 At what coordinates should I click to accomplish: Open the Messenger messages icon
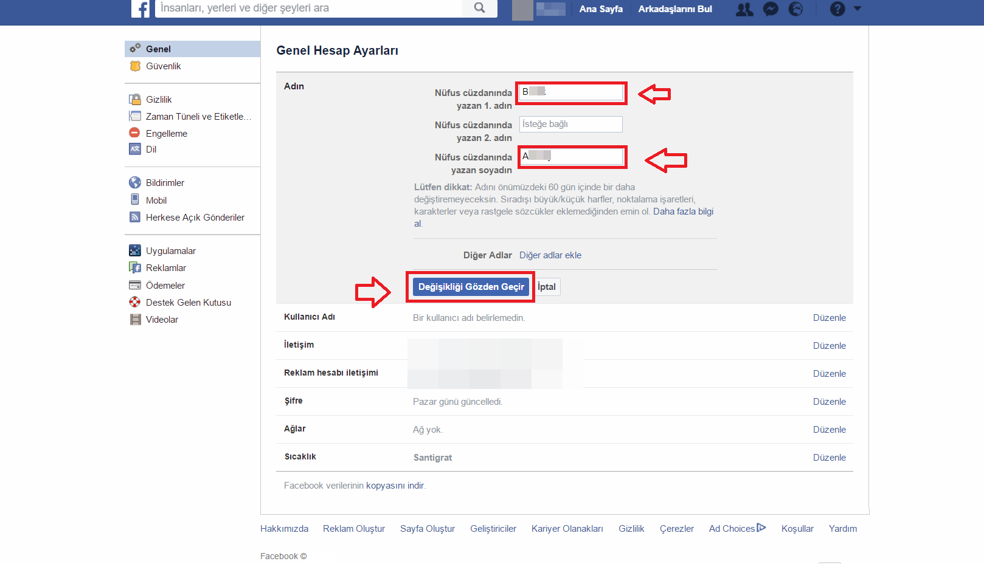[x=771, y=9]
